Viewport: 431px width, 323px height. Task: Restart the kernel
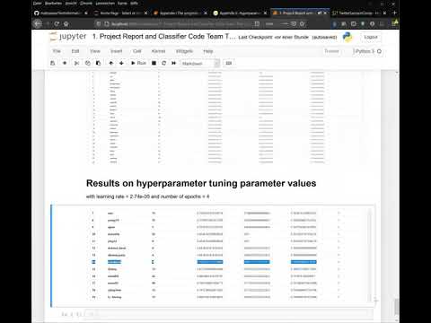[163, 63]
